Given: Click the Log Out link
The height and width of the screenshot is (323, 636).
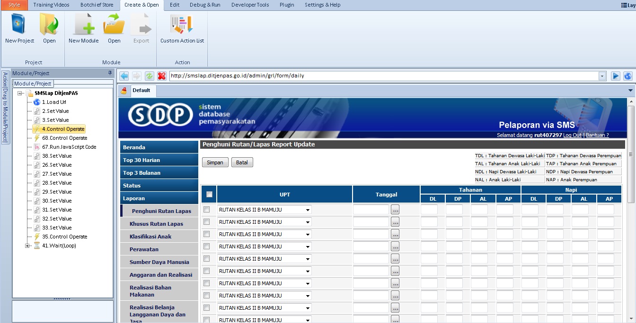Looking at the screenshot, I should tap(572, 135).
